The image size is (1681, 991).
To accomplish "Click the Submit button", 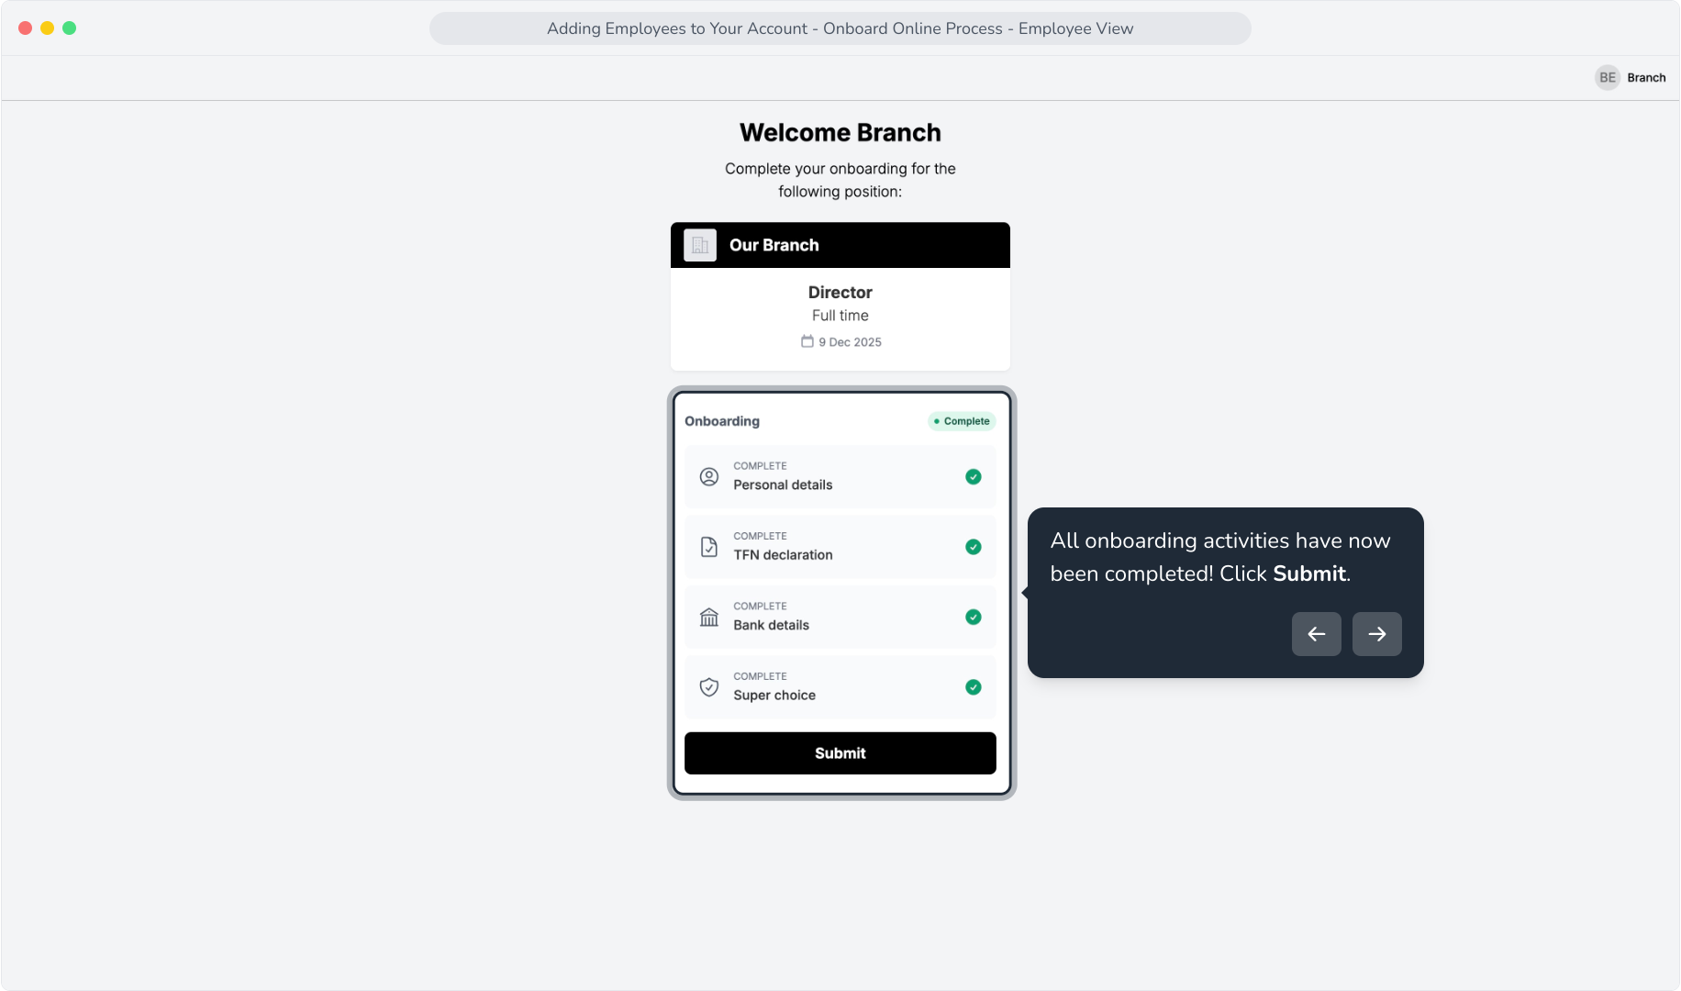I will tap(840, 752).
